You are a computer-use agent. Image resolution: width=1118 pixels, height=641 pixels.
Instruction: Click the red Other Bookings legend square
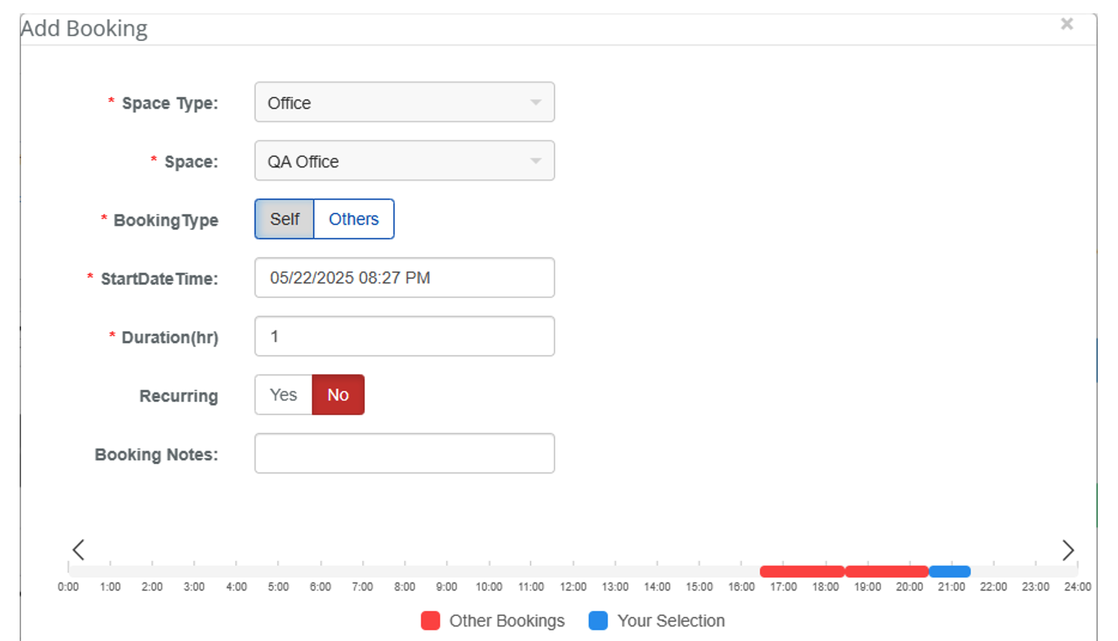point(430,621)
